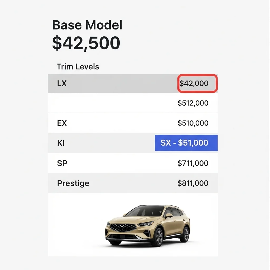Click the SUV's side mirror
Viewport: 270px width, 270px height.
(x=168, y=216)
